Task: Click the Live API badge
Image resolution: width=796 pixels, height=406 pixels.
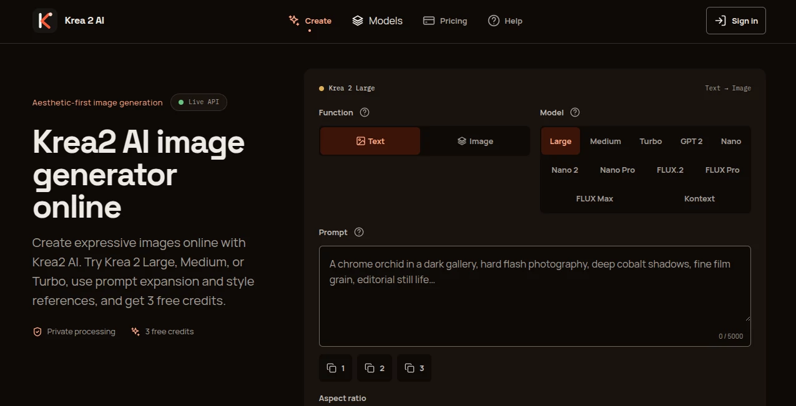Action: click(199, 102)
